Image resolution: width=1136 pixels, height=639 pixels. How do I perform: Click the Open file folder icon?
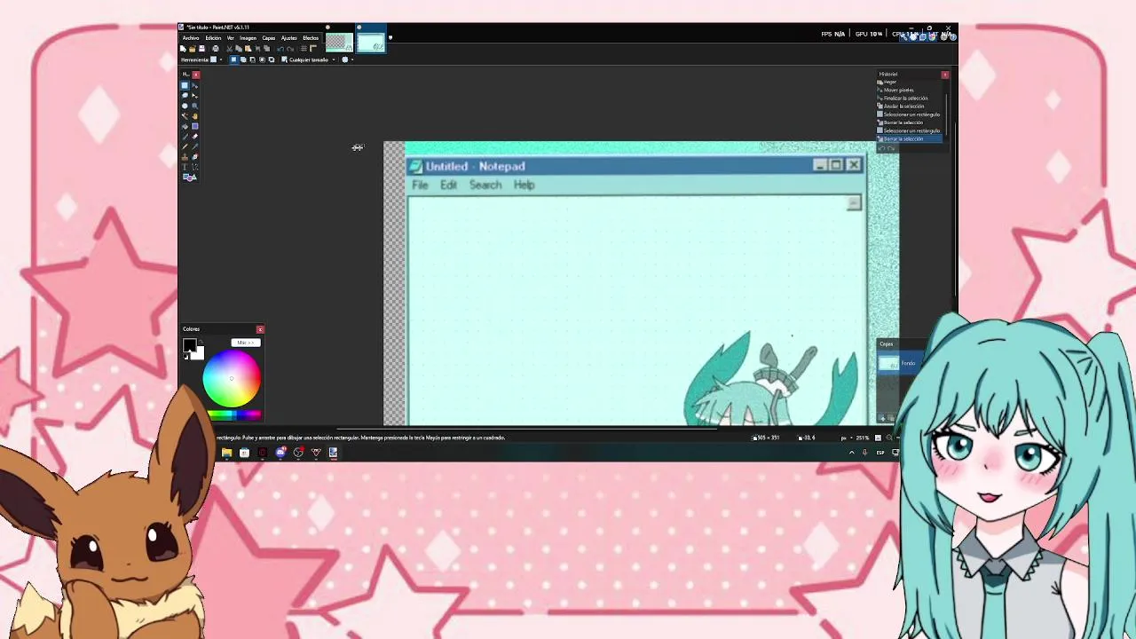tap(193, 48)
